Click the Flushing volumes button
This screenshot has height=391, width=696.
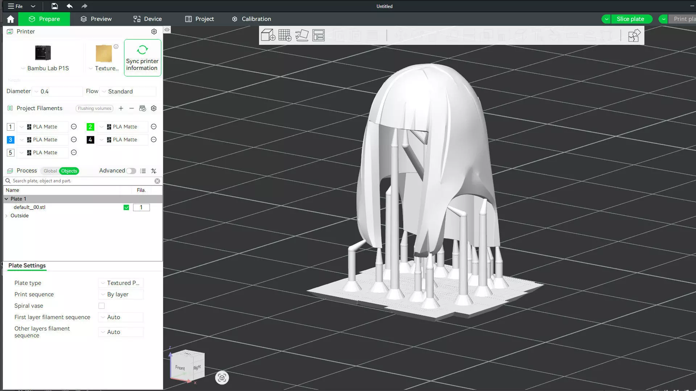(x=94, y=109)
